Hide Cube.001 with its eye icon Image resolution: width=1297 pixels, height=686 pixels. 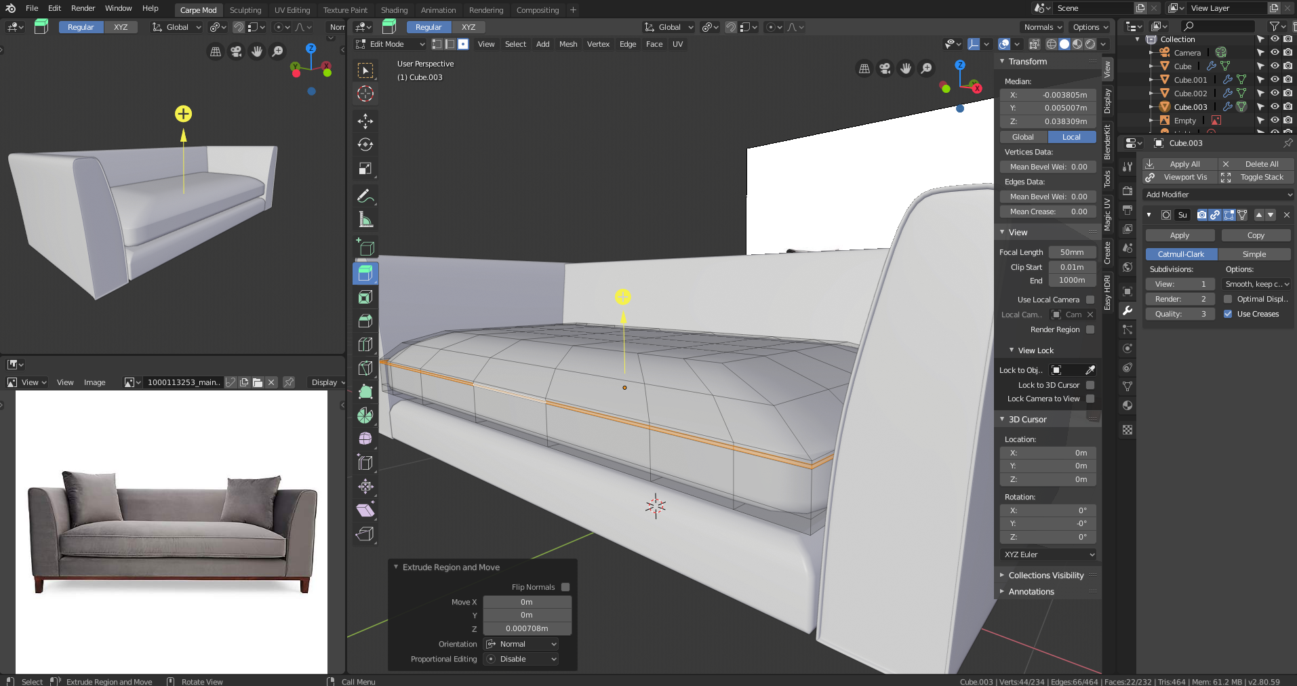(x=1275, y=79)
